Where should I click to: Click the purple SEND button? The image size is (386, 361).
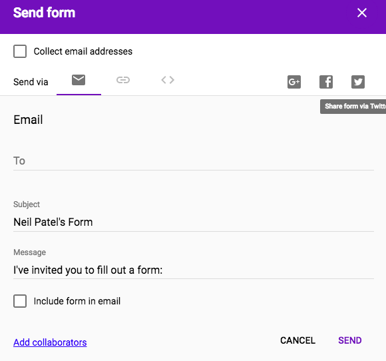pyautogui.click(x=350, y=340)
